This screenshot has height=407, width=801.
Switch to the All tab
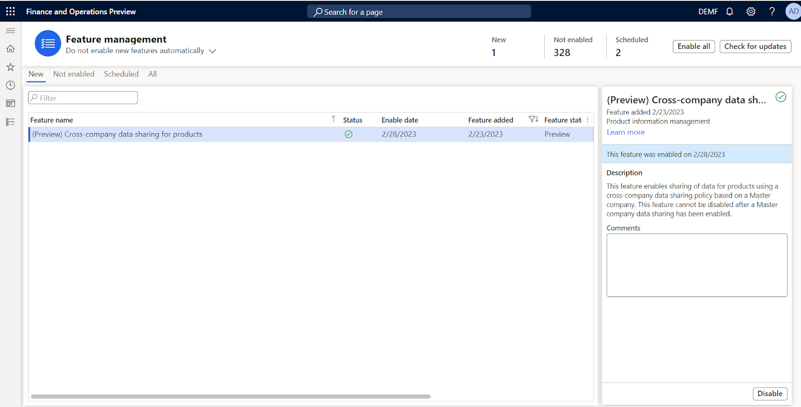[152, 74]
